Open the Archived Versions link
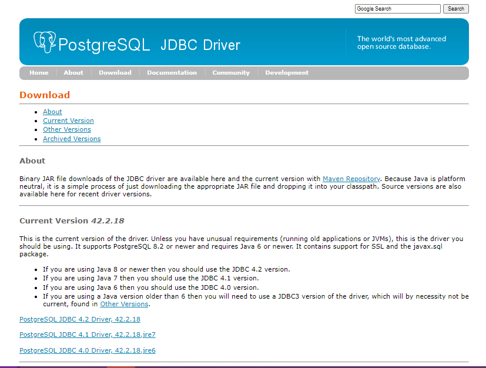The width and height of the screenshot is (486, 368). click(71, 138)
